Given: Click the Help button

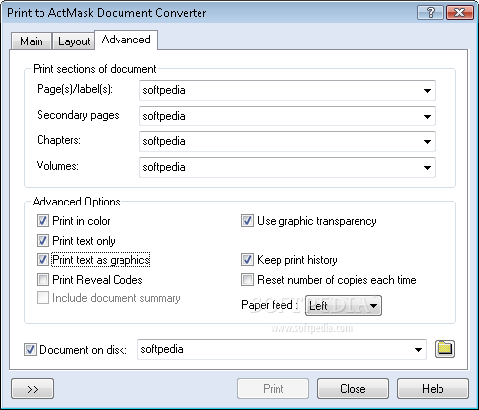Looking at the screenshot, I should point(433,389).
